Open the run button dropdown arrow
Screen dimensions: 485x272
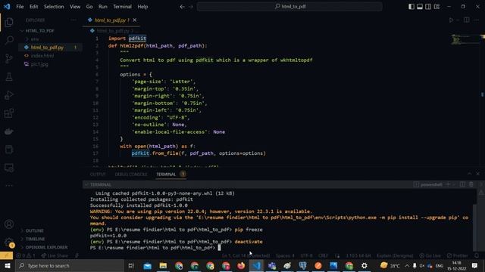coord(458,20)
